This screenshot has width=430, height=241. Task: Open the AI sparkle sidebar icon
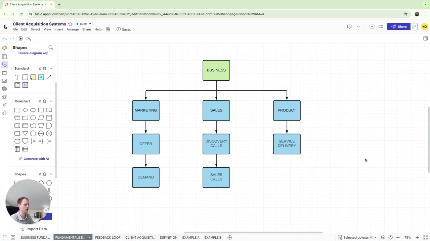(x=4, y=105)
